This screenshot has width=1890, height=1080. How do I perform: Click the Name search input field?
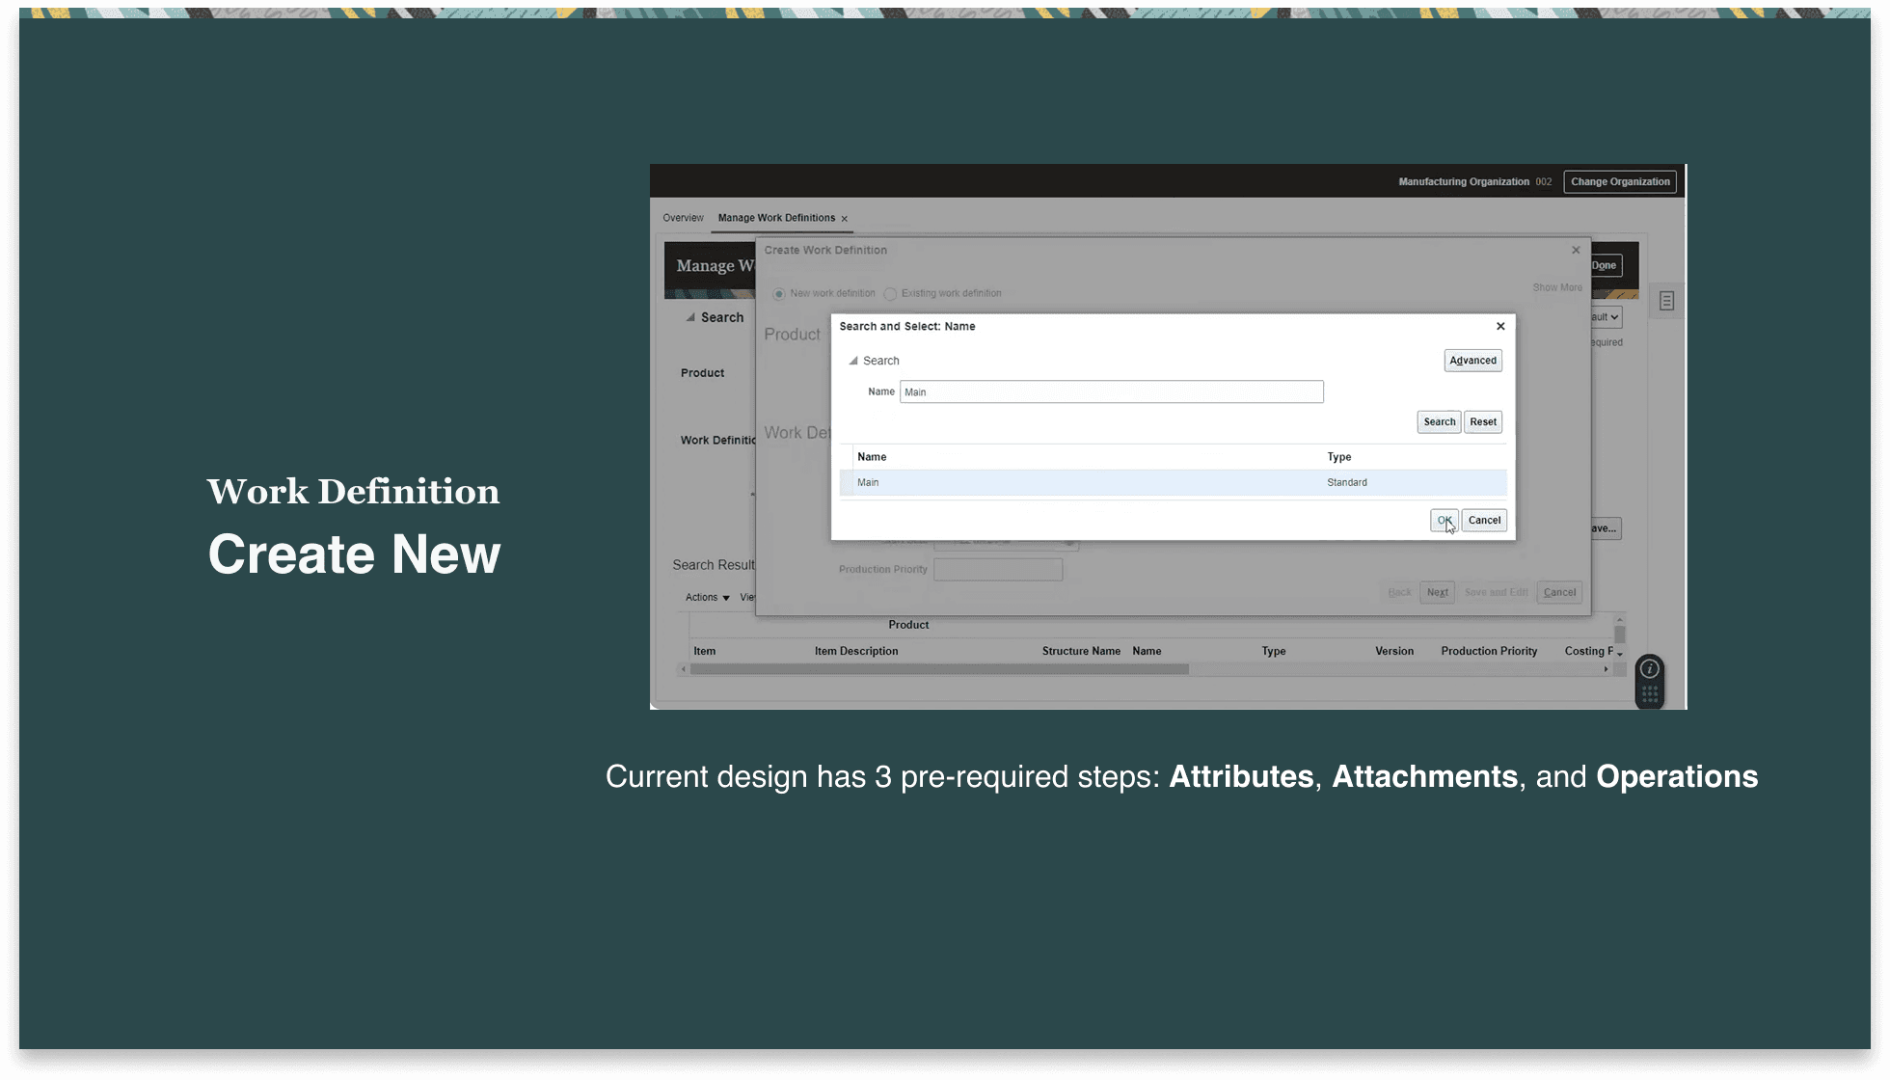pos(1111,391)
